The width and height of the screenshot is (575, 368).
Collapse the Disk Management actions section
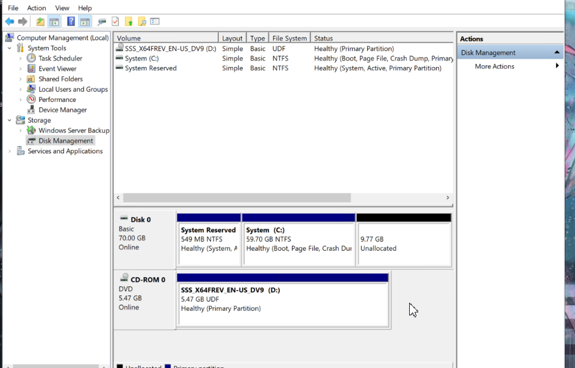pos(557,52)
